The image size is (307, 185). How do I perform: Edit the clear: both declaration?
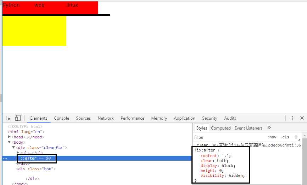click(x=214, y=161)
